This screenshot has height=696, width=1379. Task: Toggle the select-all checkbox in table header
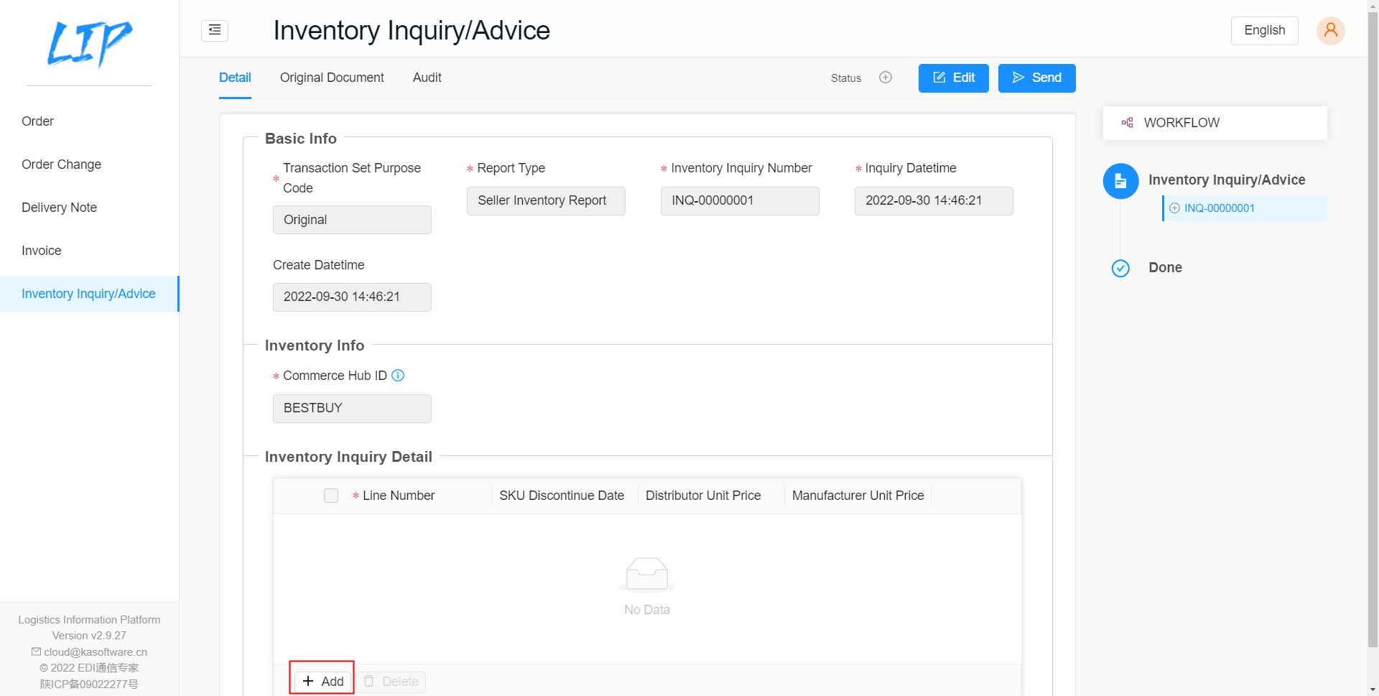[x=331, y=496]
